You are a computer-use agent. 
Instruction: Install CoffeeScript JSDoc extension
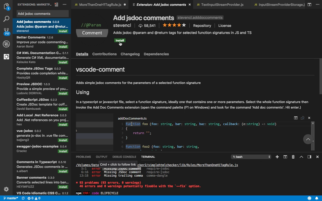pyautogui.click(x=63, y=109)
